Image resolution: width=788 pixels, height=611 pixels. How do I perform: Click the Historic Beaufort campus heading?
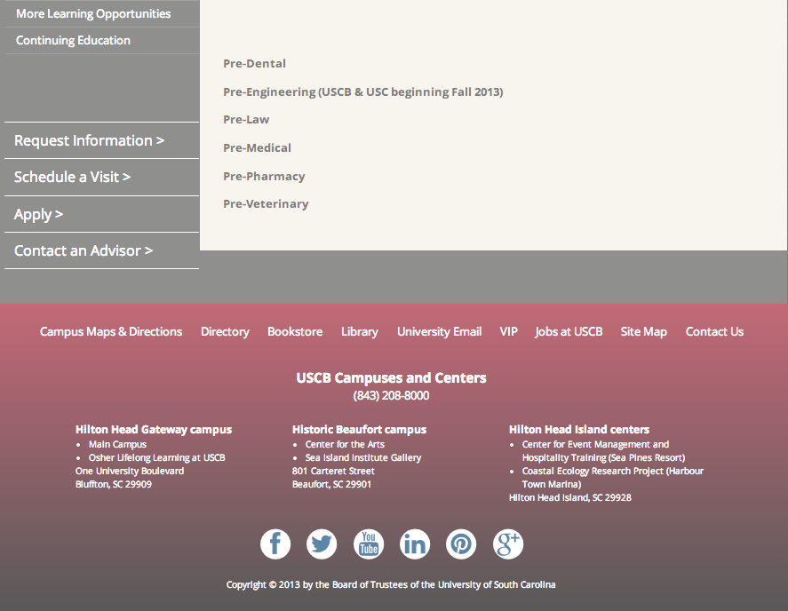359,430
